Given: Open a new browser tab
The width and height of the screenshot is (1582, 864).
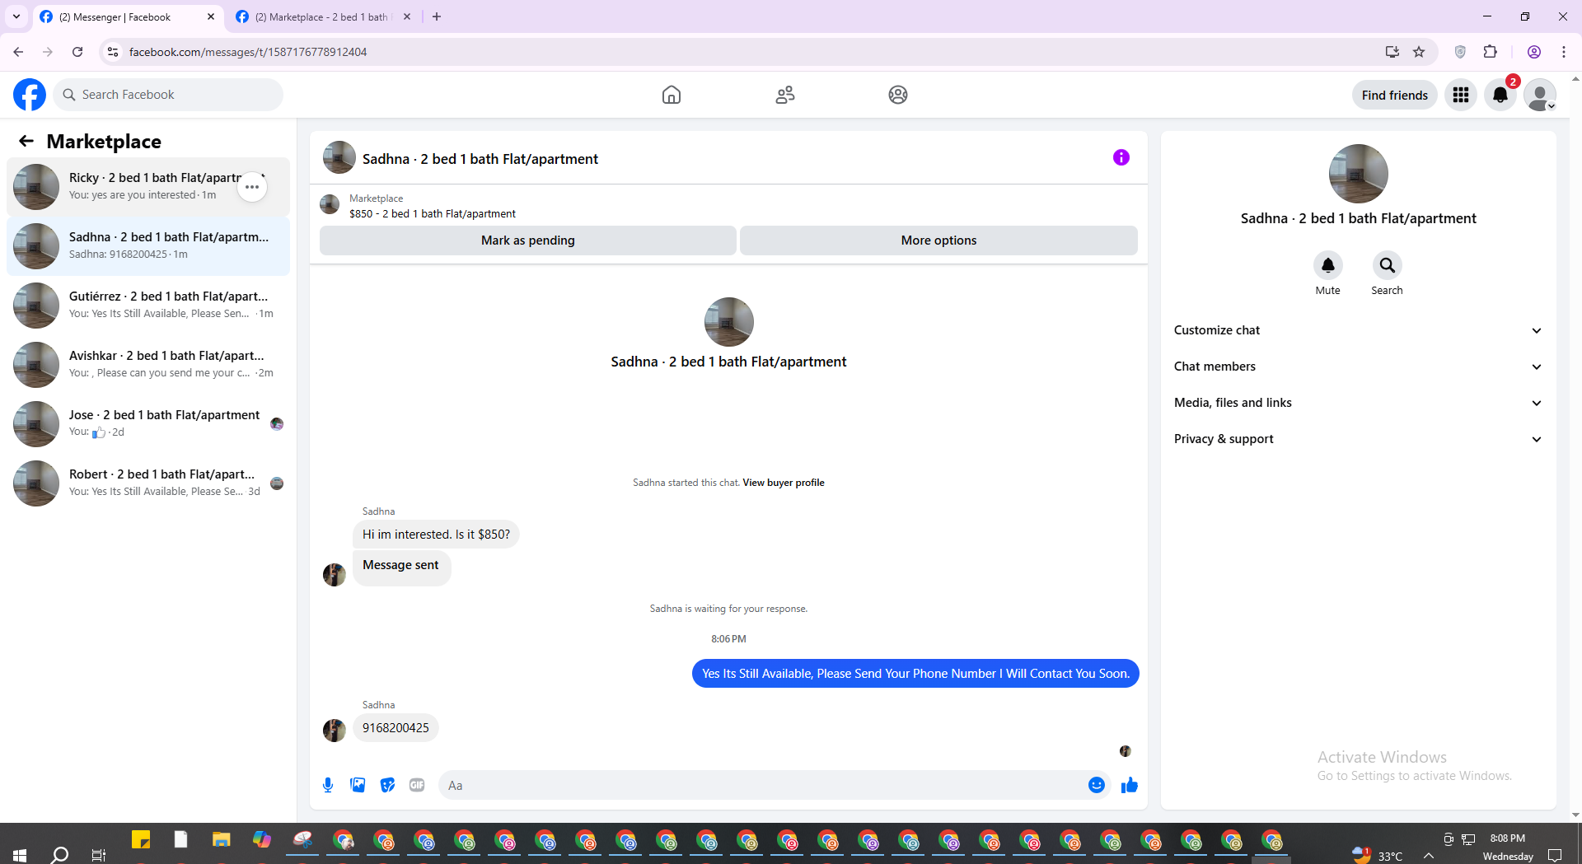Looking at the screenshot, I should point(437,16).
